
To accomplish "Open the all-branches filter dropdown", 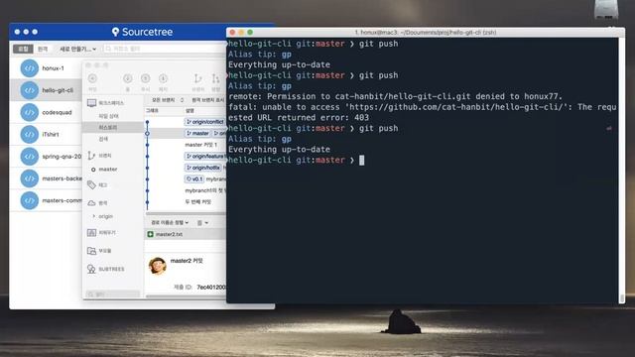I will 168,100.
